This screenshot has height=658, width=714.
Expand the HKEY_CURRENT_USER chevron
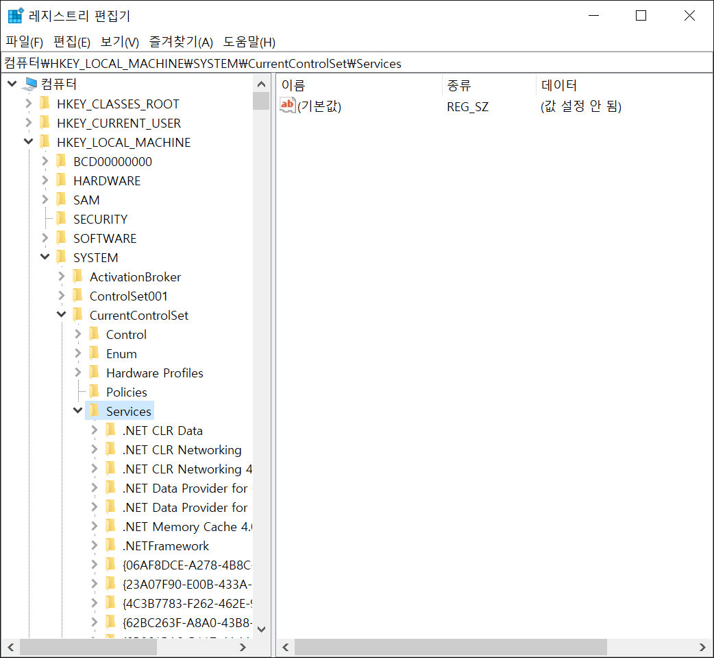click(29, 123)
